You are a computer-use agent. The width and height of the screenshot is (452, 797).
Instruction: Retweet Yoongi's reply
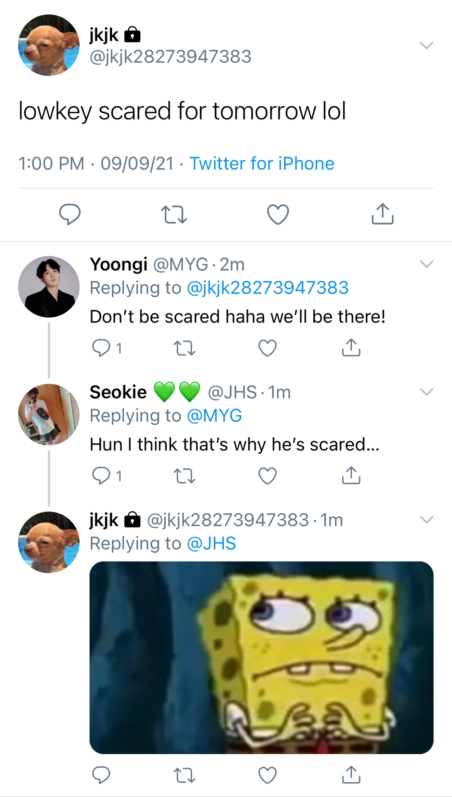184,348
